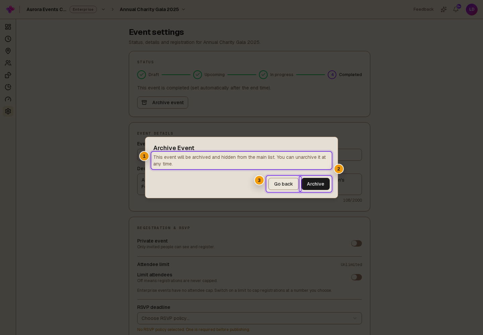Open the pie chart analytics icon
483x335 pixels.
pos(8,87)
